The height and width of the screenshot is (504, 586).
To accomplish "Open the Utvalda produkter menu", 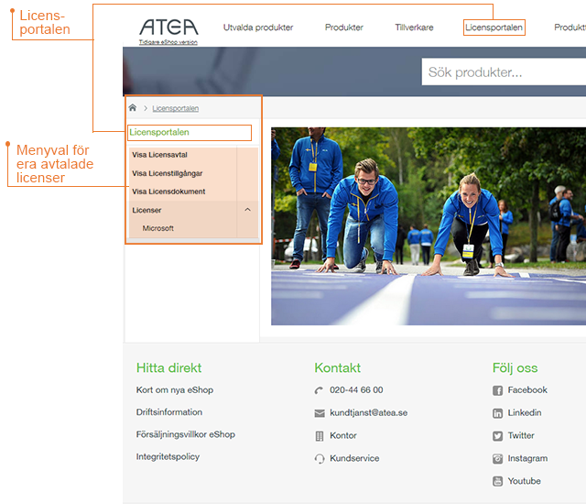I will pyautogui.click(x=258, y=27).
